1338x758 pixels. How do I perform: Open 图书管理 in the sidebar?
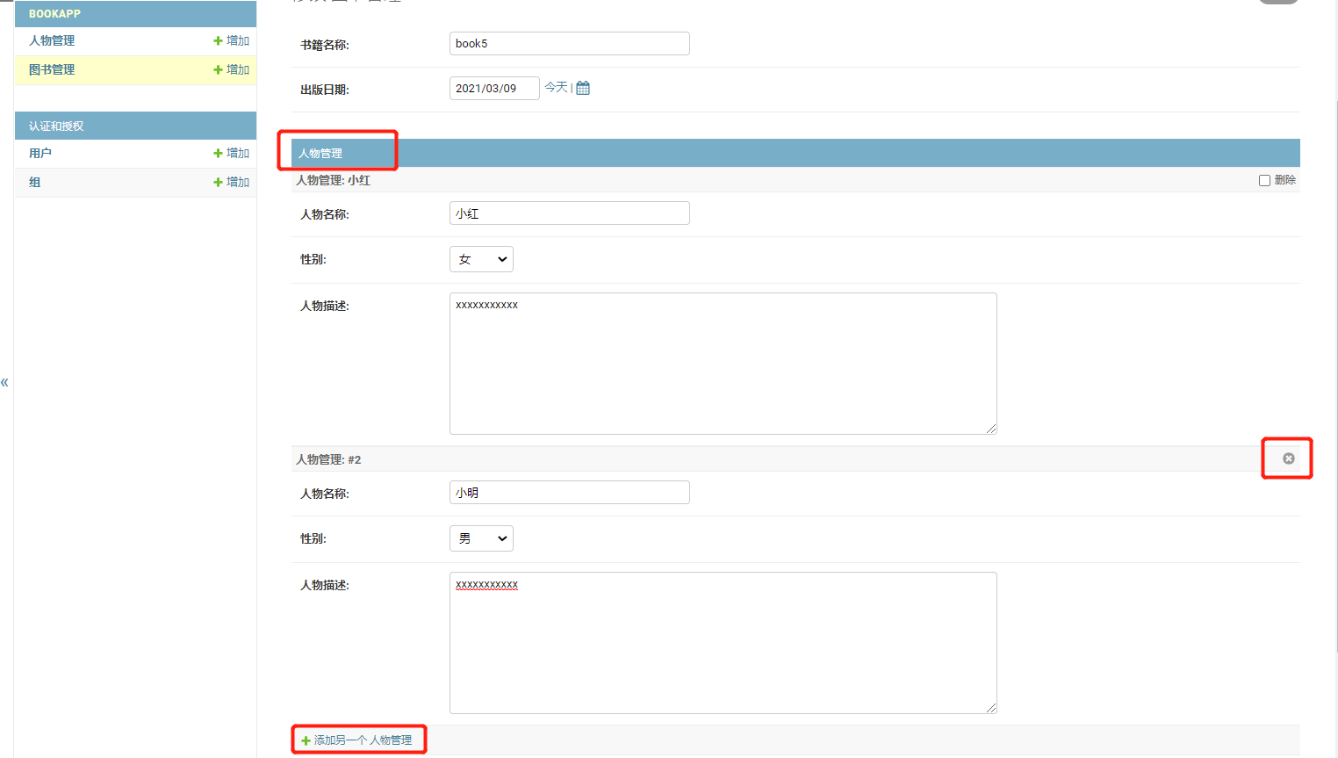[52, 69]
